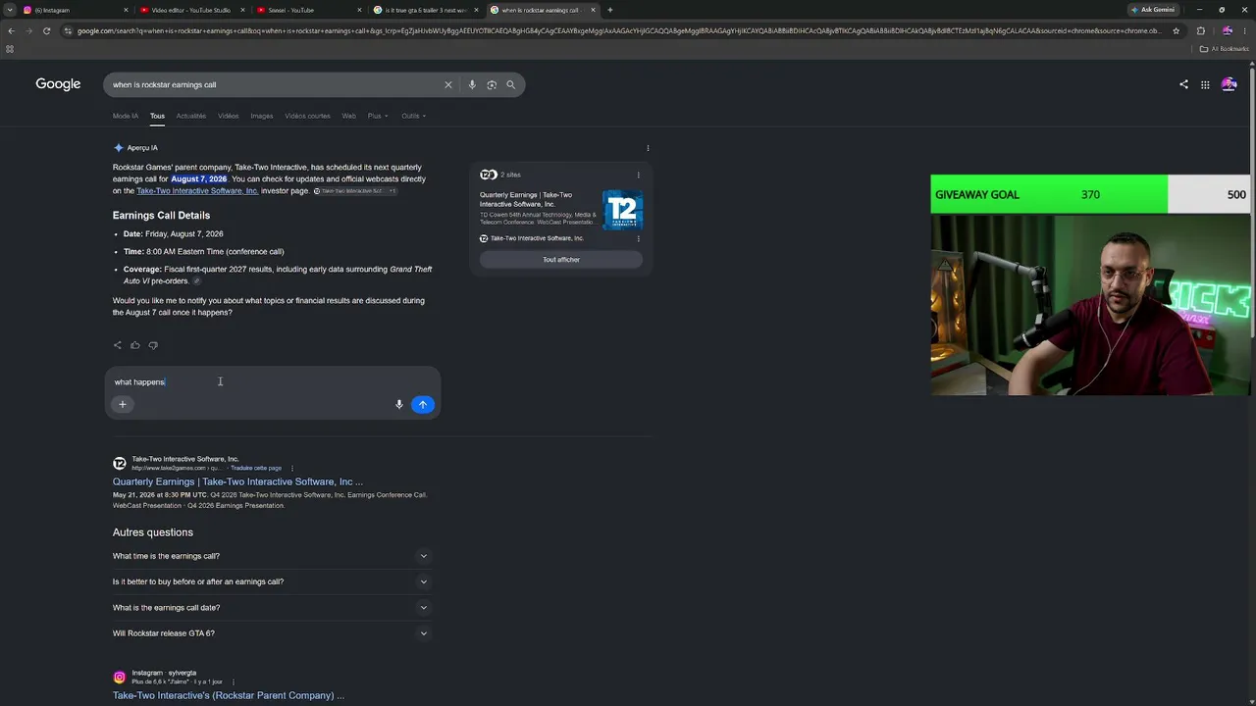Open the inline link icon after 'pre-orders'
Image resolution: width=1256 pixels, height=706 pixels.
[196, 281]
